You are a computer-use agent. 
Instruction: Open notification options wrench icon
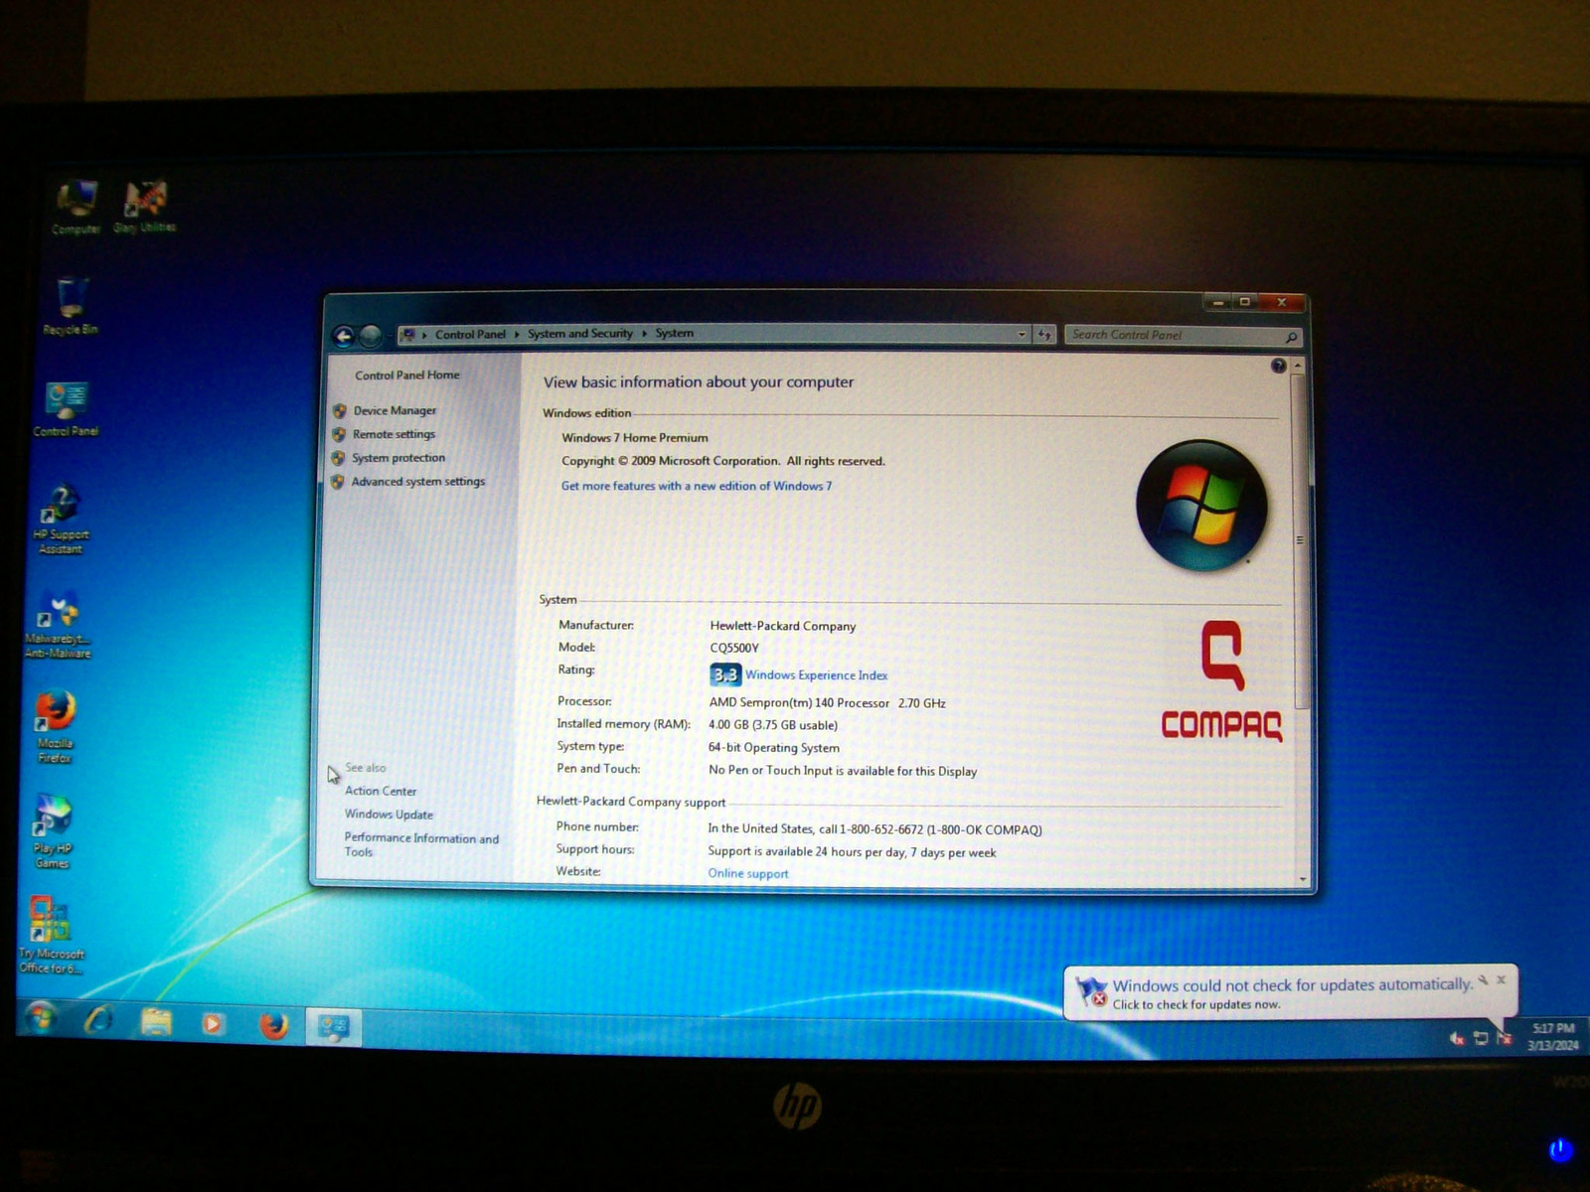1483,979
